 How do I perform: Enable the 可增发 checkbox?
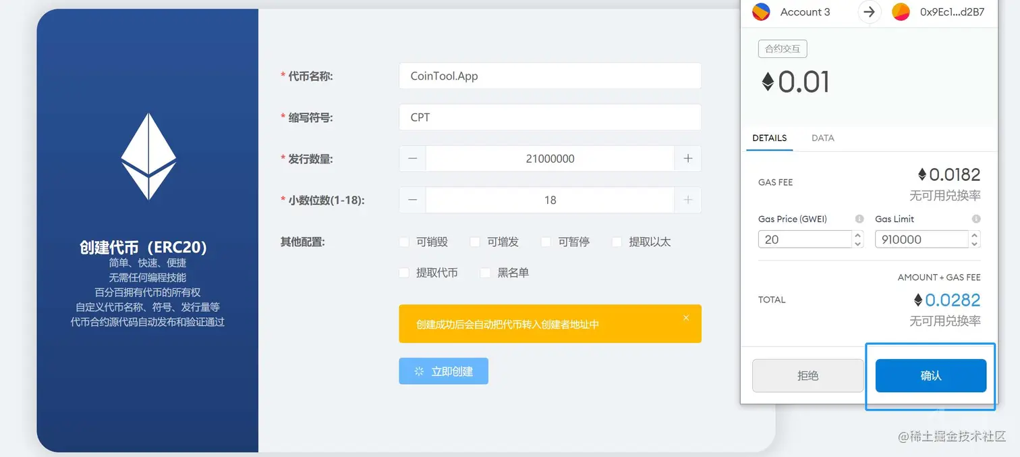475,242
